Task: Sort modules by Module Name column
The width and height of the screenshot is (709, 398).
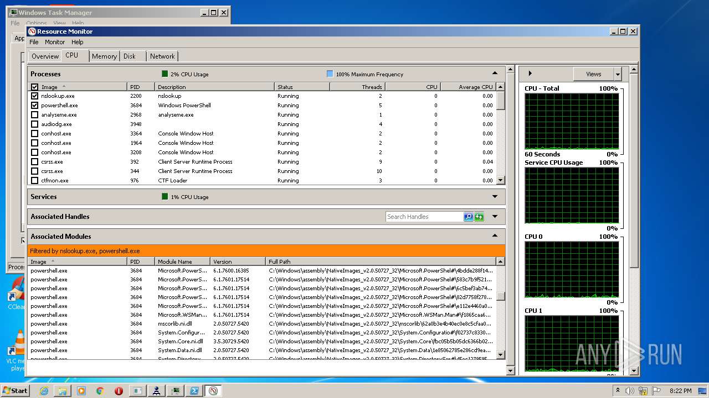Action: (183, 261)
